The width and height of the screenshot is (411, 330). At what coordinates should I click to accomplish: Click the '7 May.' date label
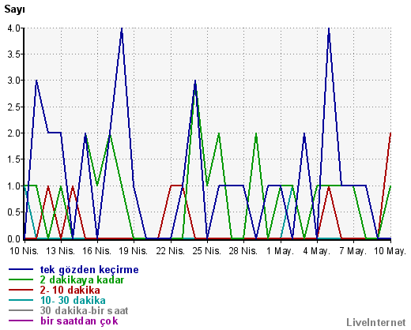tap(353, 251)
